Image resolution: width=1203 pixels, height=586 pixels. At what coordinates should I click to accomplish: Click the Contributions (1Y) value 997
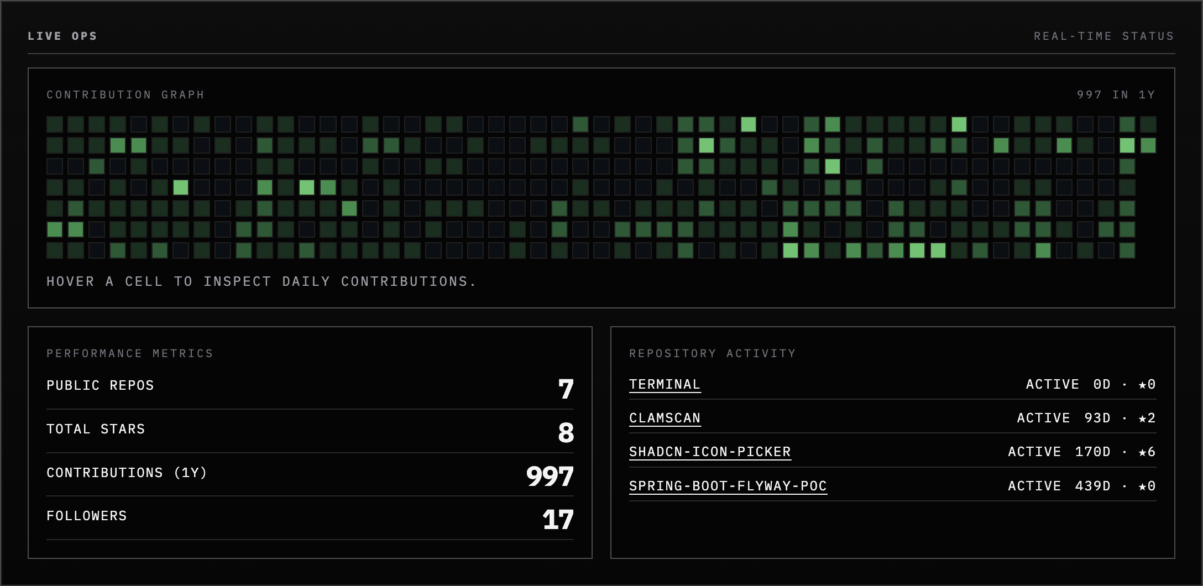pyautogui.click(x=550, y=476)
